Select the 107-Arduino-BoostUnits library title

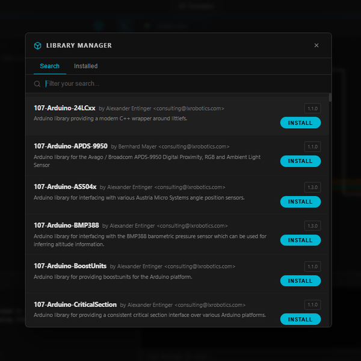pyautogui.click(x=70, y=266)
